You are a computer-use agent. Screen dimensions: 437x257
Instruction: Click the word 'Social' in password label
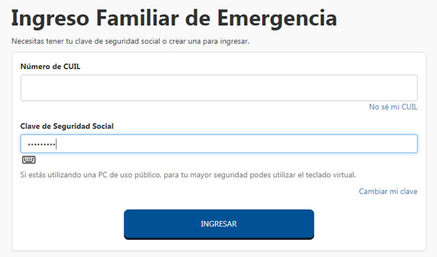(103, 126)
